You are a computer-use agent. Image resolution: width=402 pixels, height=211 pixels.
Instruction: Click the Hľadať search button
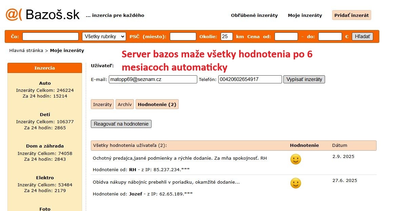tap(362, 36)
